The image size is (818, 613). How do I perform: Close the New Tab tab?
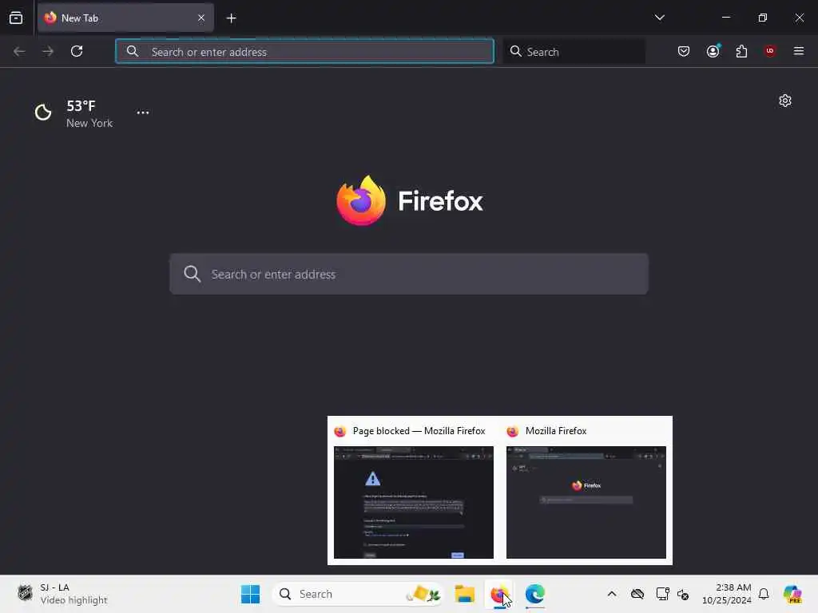[x=201, y=18]
